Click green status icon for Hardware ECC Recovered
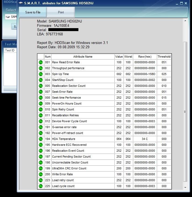 [x=41, y=145]
